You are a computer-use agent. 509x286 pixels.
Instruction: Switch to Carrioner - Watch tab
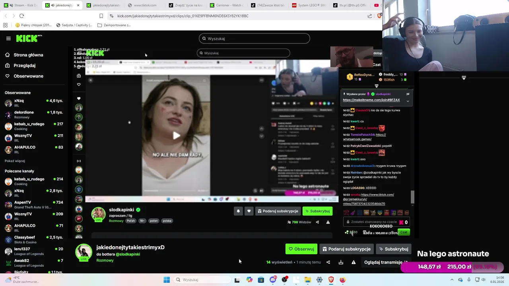tap(226, 5)
